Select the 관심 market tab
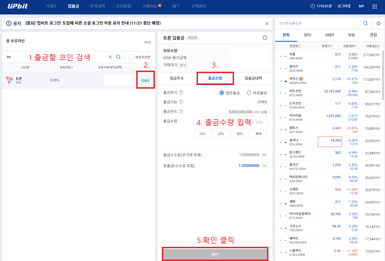The height and width of the screenshot is (261, 385). [374, 35]
